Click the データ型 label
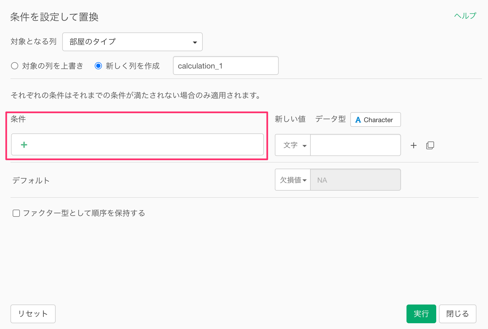Screen dimensions: 488x329 (330, 119)
